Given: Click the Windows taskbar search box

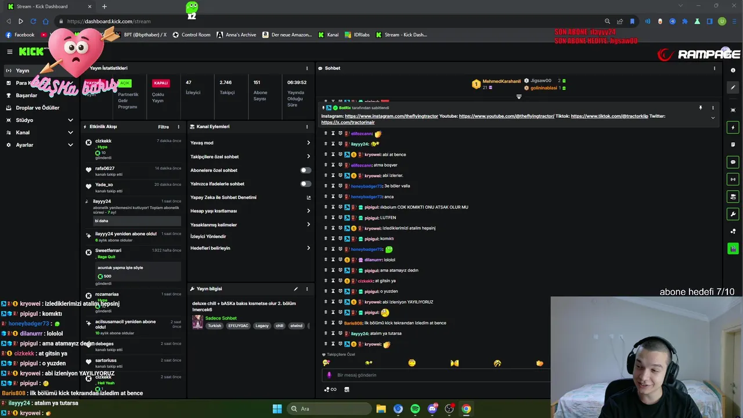Looking at the screenshot, I should pos(329,409).
